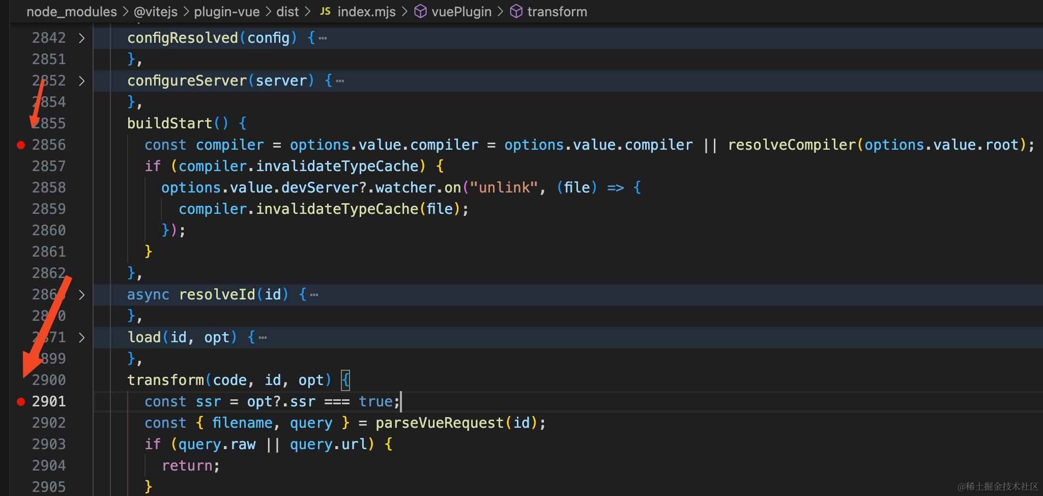Expand the resolveId fold arrow at line 2863
The height and width of the screenshot is (496, 1043).
[x=82, y=294]
